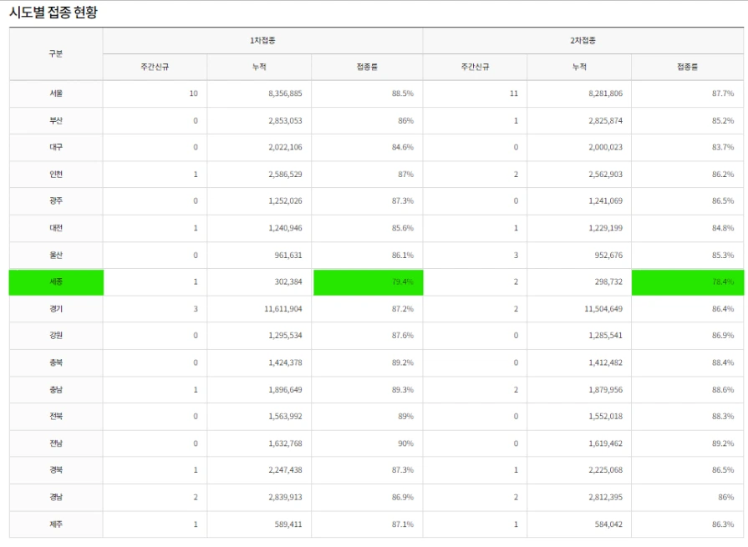Image resolution: width=748 pixels, height=547 pixels.
Task: Select the value 589,411 for 제주
Action: [x=288, y=524]
